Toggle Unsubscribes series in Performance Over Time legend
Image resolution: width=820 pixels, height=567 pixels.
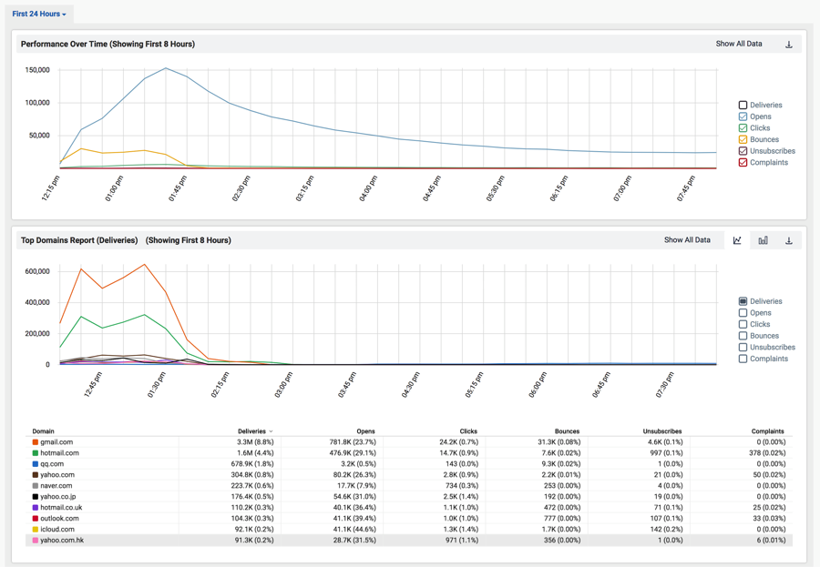[x=743, y=151]
